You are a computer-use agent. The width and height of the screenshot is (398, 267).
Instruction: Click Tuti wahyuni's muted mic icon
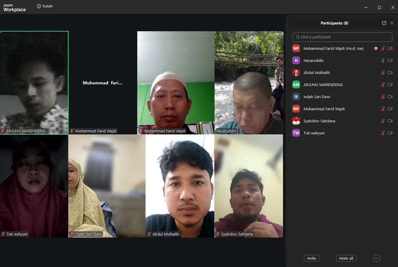(x=383, y=133)
